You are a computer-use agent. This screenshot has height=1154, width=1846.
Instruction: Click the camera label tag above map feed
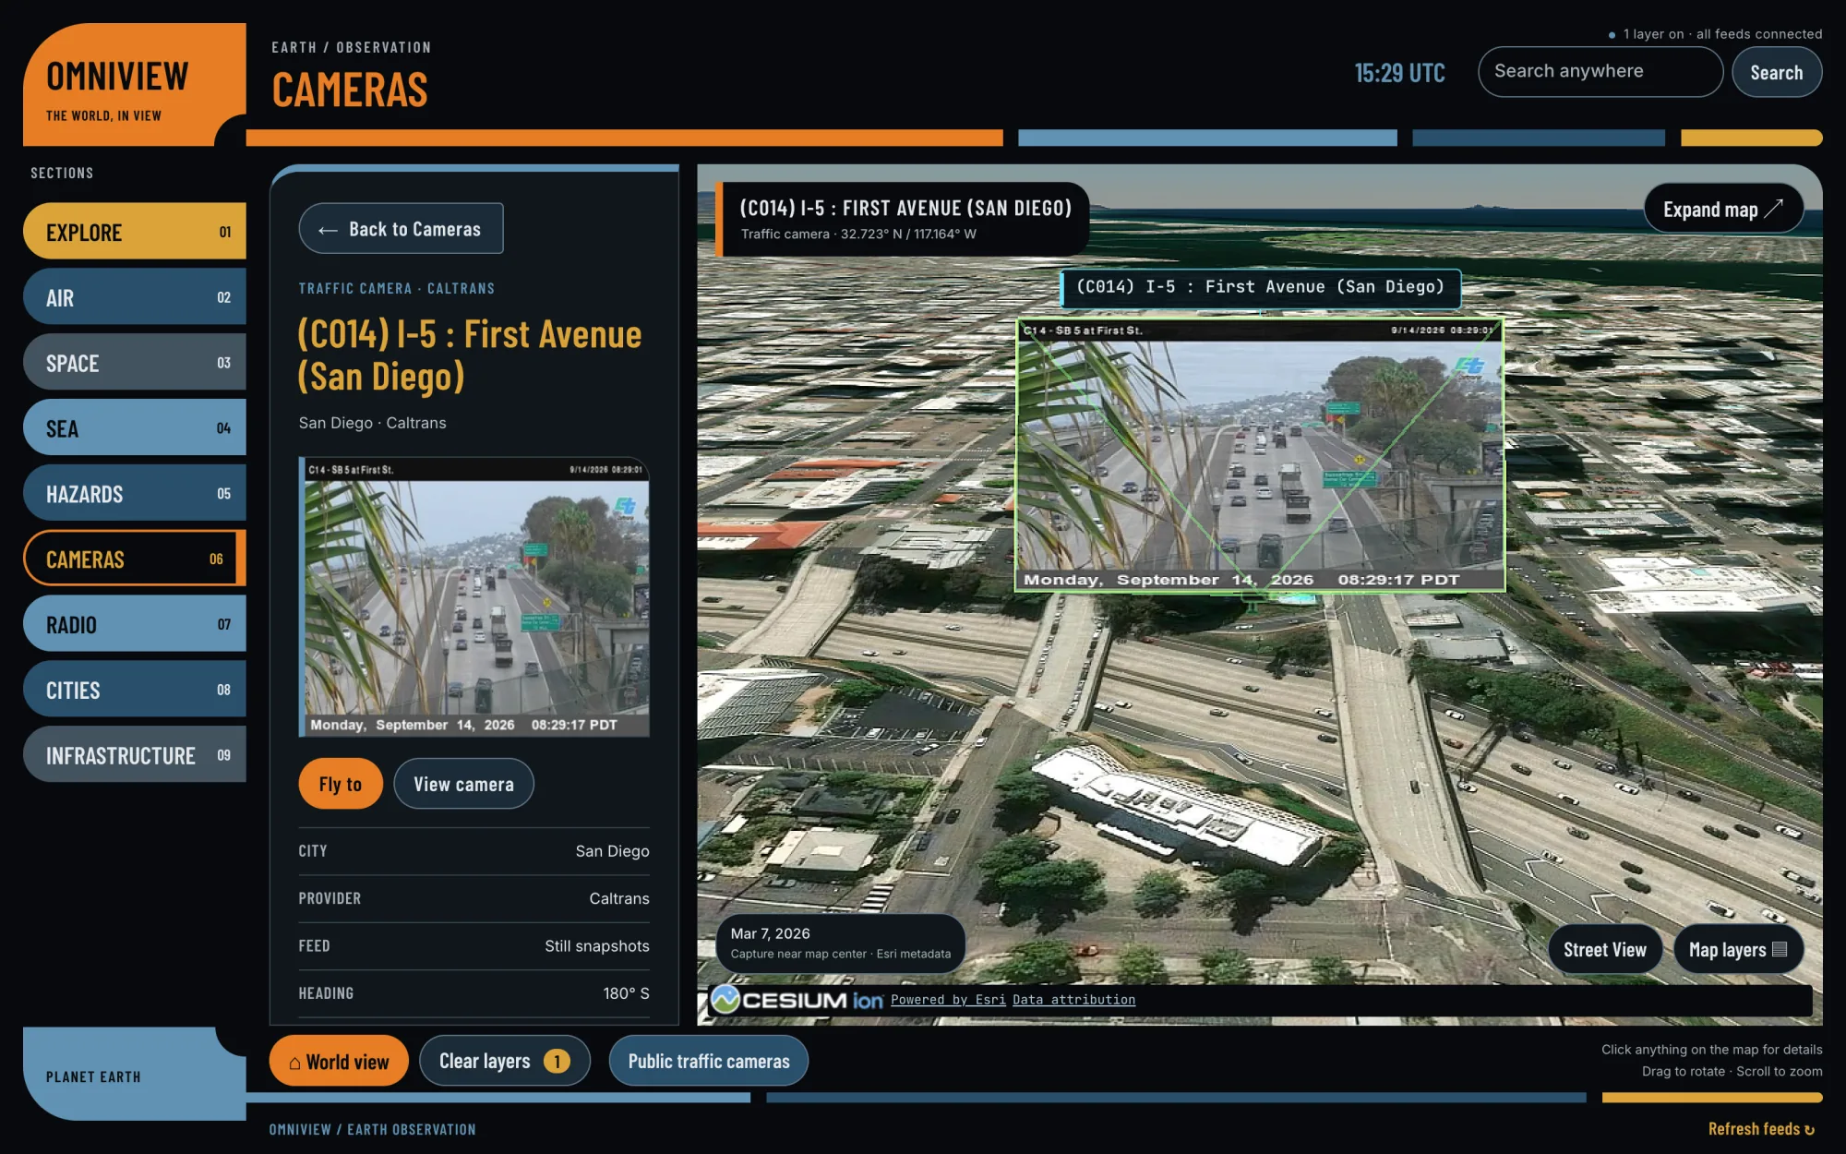1260,287
